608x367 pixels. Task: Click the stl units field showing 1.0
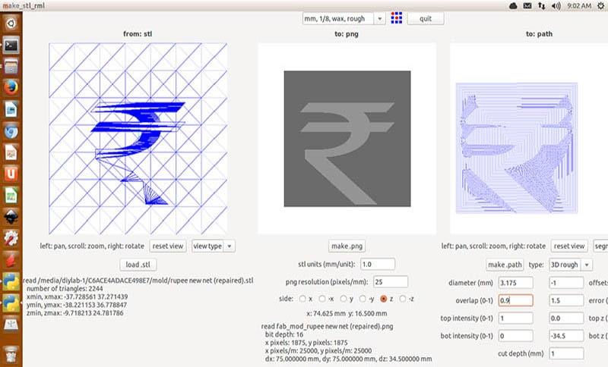tap(378, 264)
